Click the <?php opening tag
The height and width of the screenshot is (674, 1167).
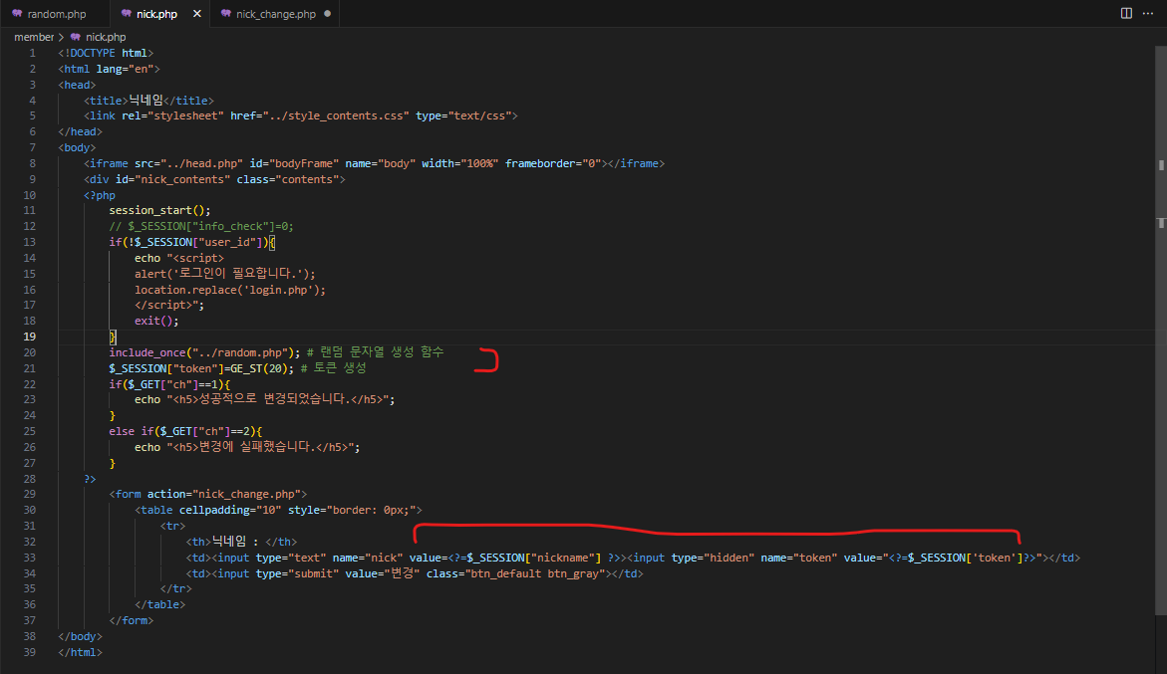point(100,195)
